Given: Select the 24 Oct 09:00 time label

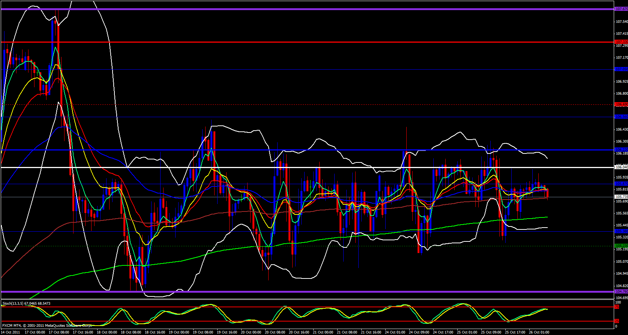Looking at the screenshot, I should click(x=419, y=332).
